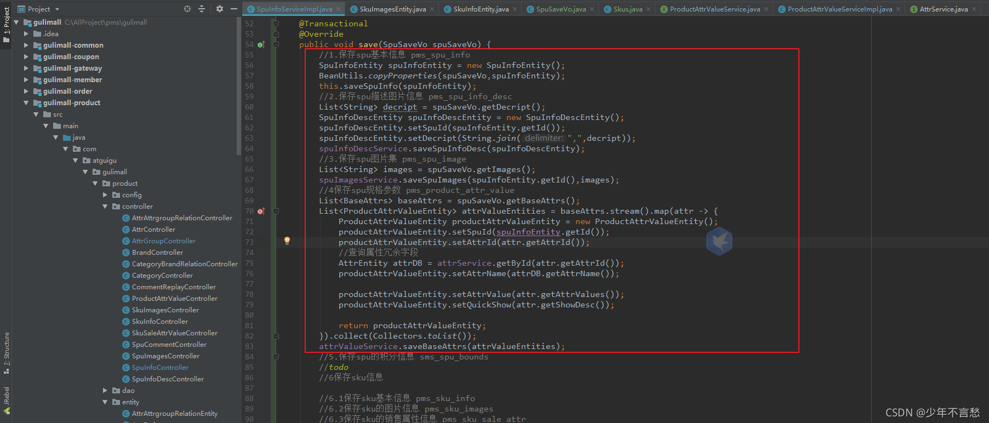
Task: Expand the gulimall-common module
Action: [26, 45]
